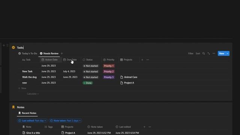Viewport: 240px width, 135px height.
Task: Open the Walk the dog task
Action: [29, 77]
